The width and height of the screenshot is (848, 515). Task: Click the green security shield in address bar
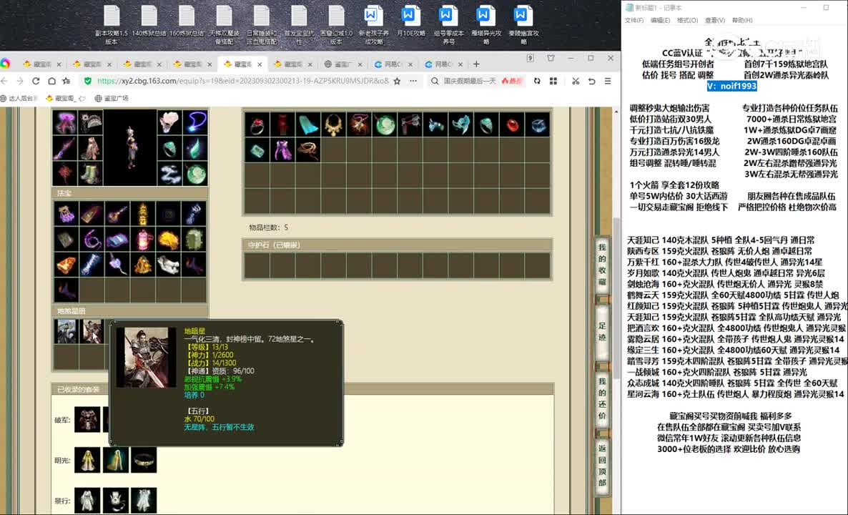pos(88,81)
